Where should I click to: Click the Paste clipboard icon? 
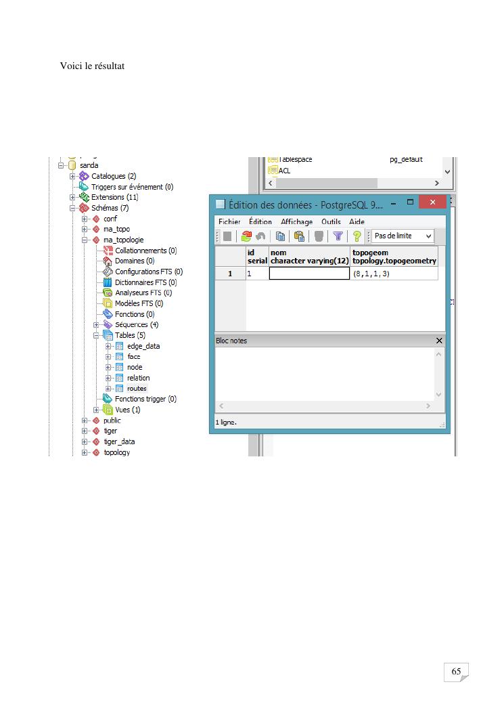[298, 236]
